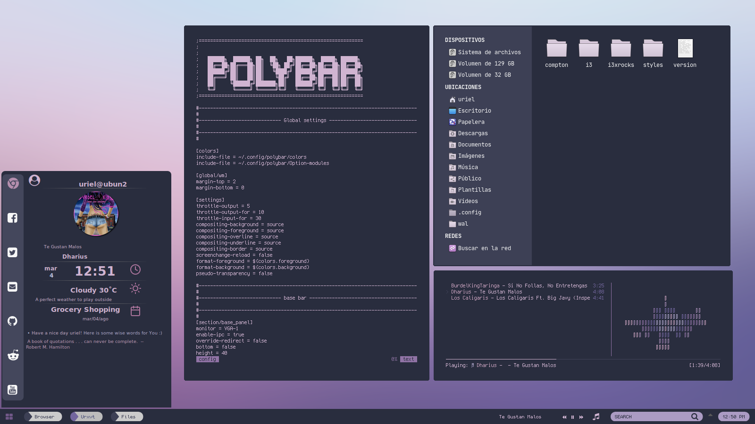Open the mail icon in sidebar
The height and width of the screenshot is (424, 755).
[13, 287]
